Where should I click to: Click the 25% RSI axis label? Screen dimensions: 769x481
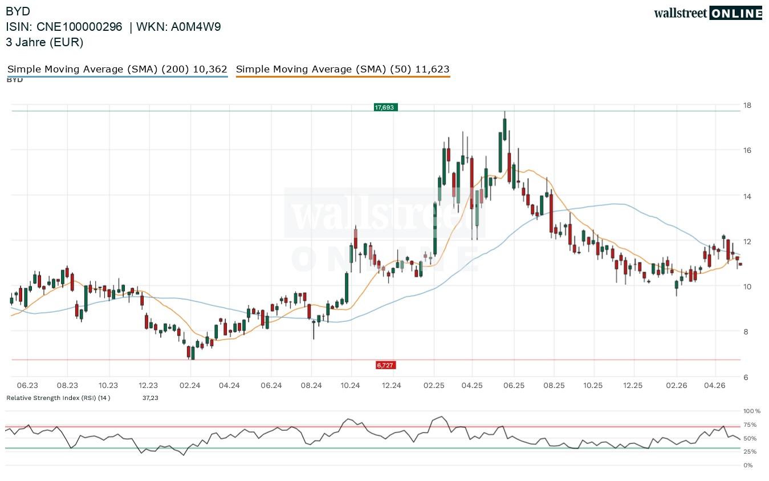pyautogui.click(x=750, y=452)
